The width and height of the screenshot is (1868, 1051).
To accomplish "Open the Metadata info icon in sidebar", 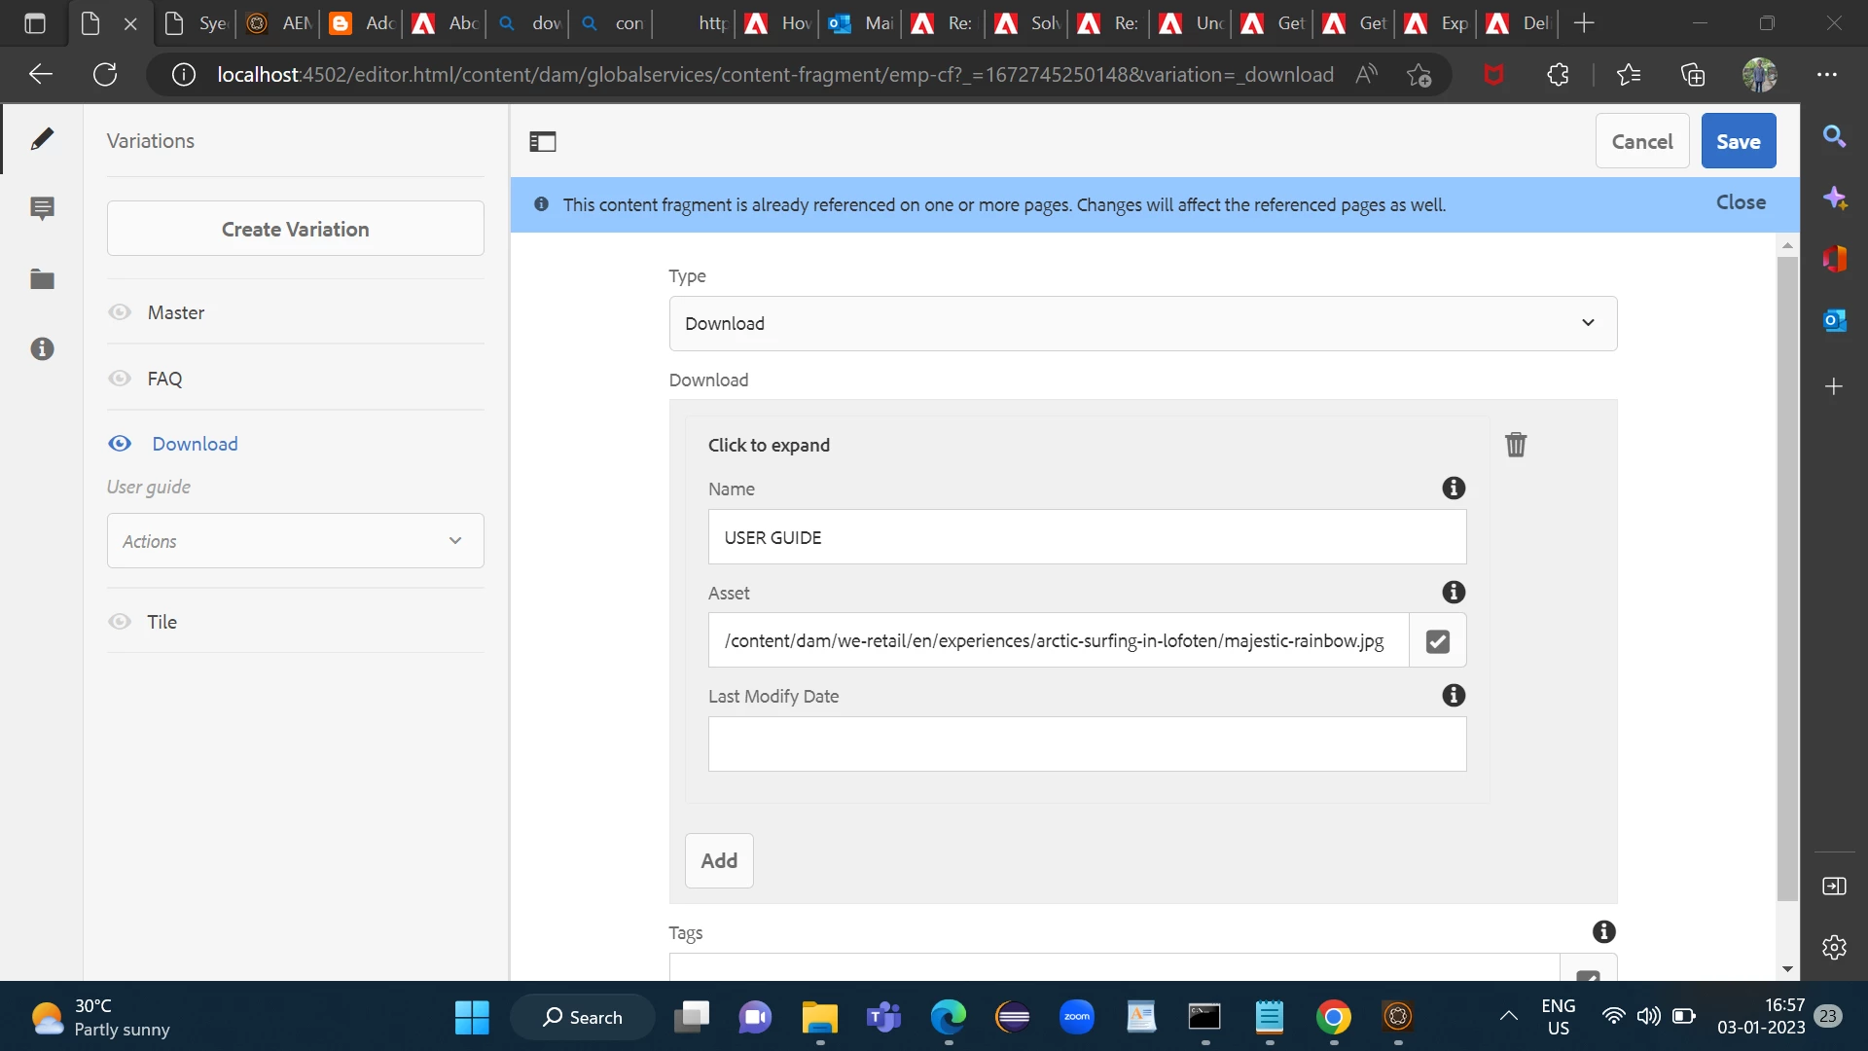I will pos(42,349).
